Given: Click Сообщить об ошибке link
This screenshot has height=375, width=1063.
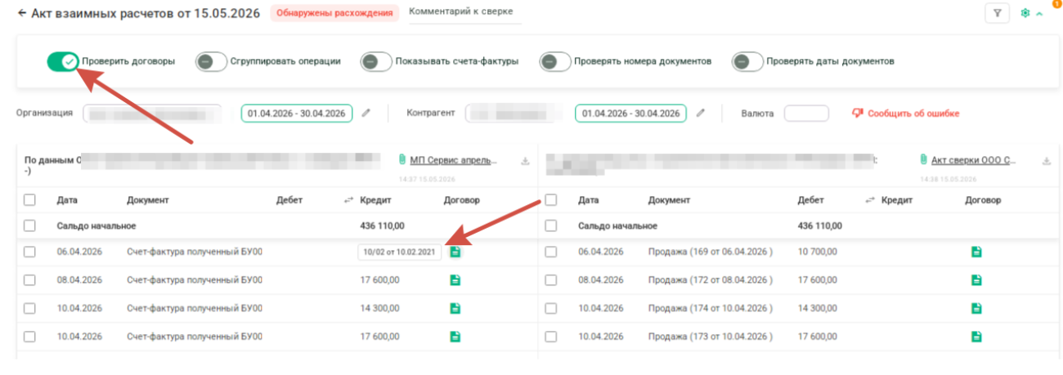Looking at the screenshot, I should 913,114.
